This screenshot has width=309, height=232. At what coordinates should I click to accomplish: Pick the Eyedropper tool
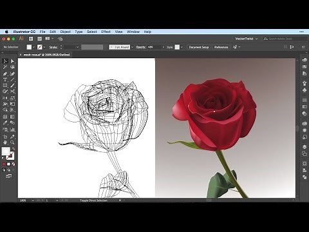tap(5, 123)
